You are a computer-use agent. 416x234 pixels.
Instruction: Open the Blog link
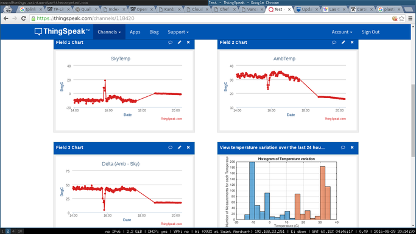[x=154, y=32]
